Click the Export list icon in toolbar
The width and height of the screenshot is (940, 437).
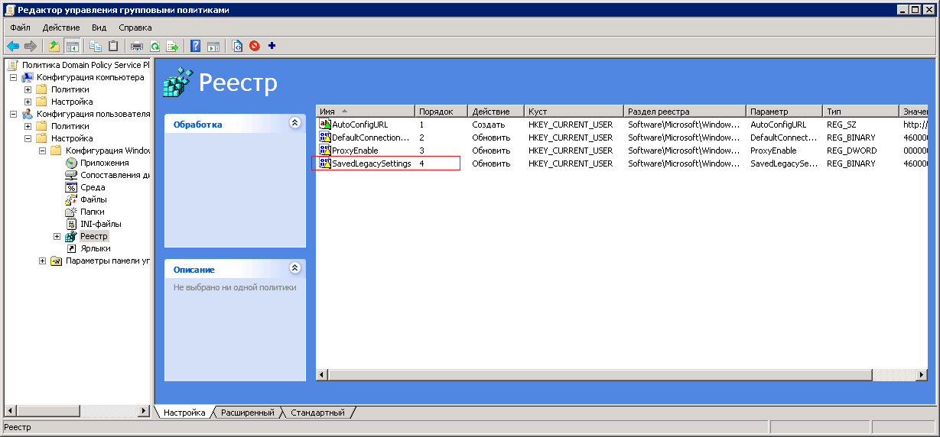point(172,46)
